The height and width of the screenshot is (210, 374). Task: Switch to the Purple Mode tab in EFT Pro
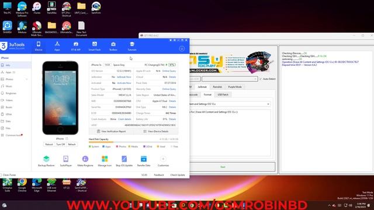[x=235, y=87]
